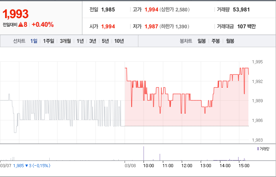Click the 시가 value 1,994

tap(108, 26)
